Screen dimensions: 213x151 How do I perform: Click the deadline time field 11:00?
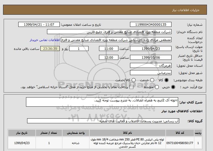109,48
